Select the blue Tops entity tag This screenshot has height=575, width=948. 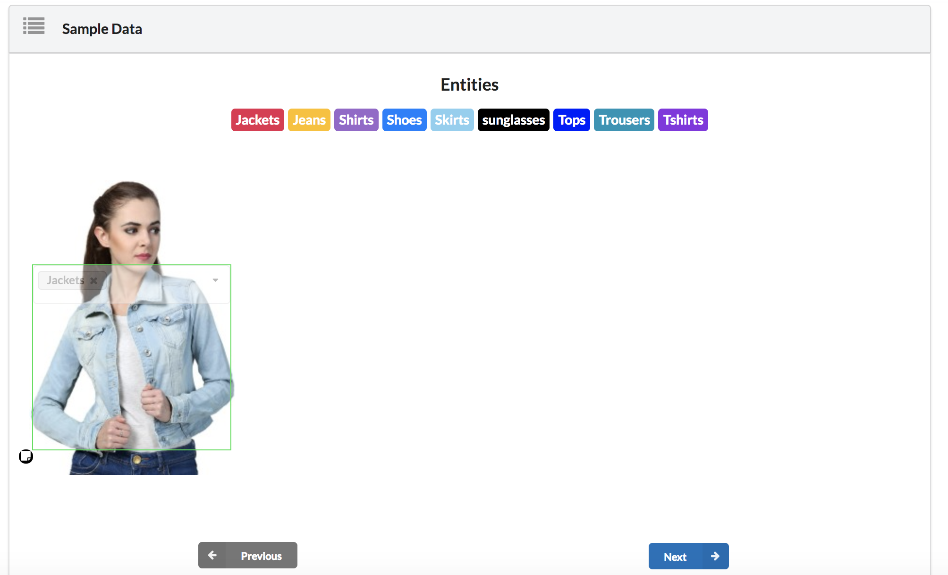(x=571, y=120)
